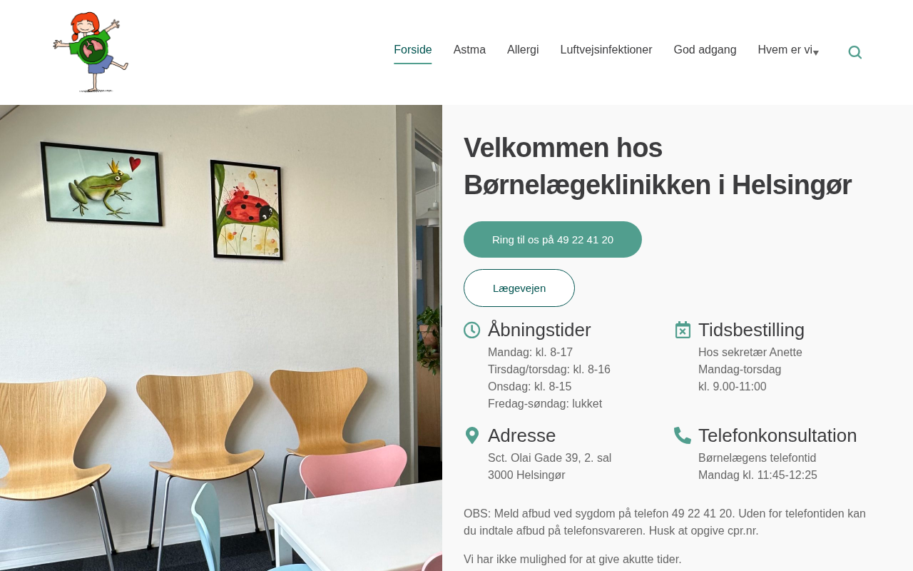This screenshot has width=913, height=571.
Task: Click the Tidsbestilling heading
Action: click(751, 330)
